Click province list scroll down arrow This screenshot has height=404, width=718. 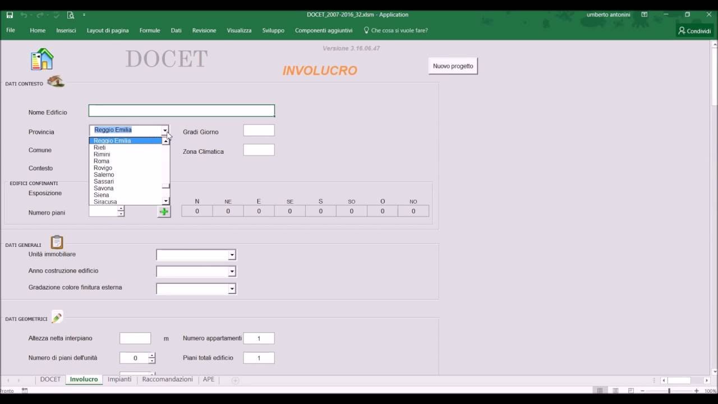(x=165, y=201)
